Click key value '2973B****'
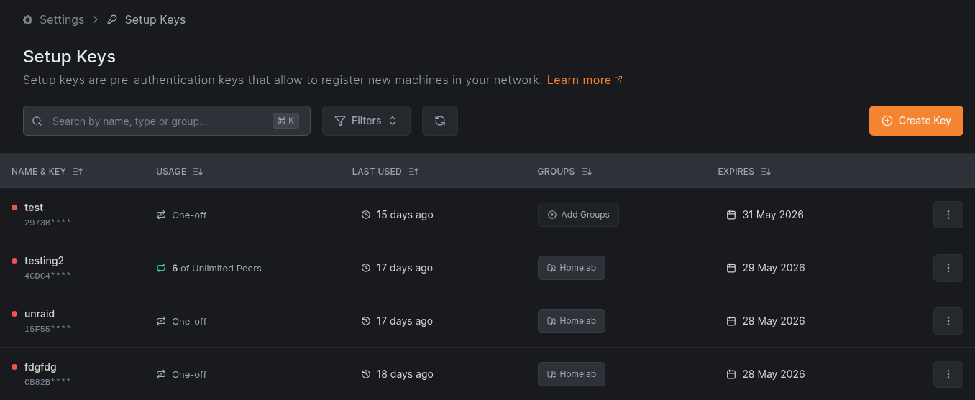The height and width of the screenshot is (400, 975). click(x=47, y=223)
